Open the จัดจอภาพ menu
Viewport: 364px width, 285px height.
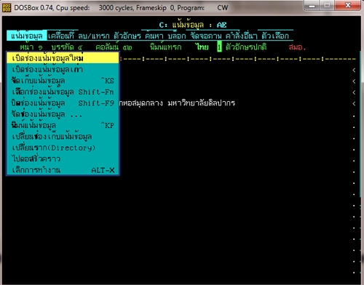(206, 36)
